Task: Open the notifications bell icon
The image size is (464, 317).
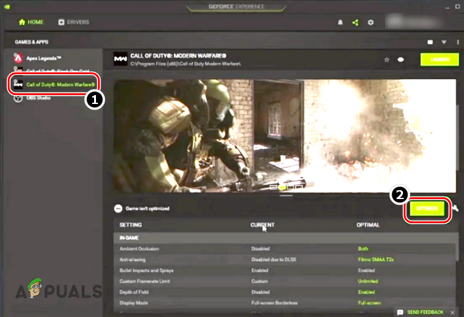Action: [x=340, y=22]
